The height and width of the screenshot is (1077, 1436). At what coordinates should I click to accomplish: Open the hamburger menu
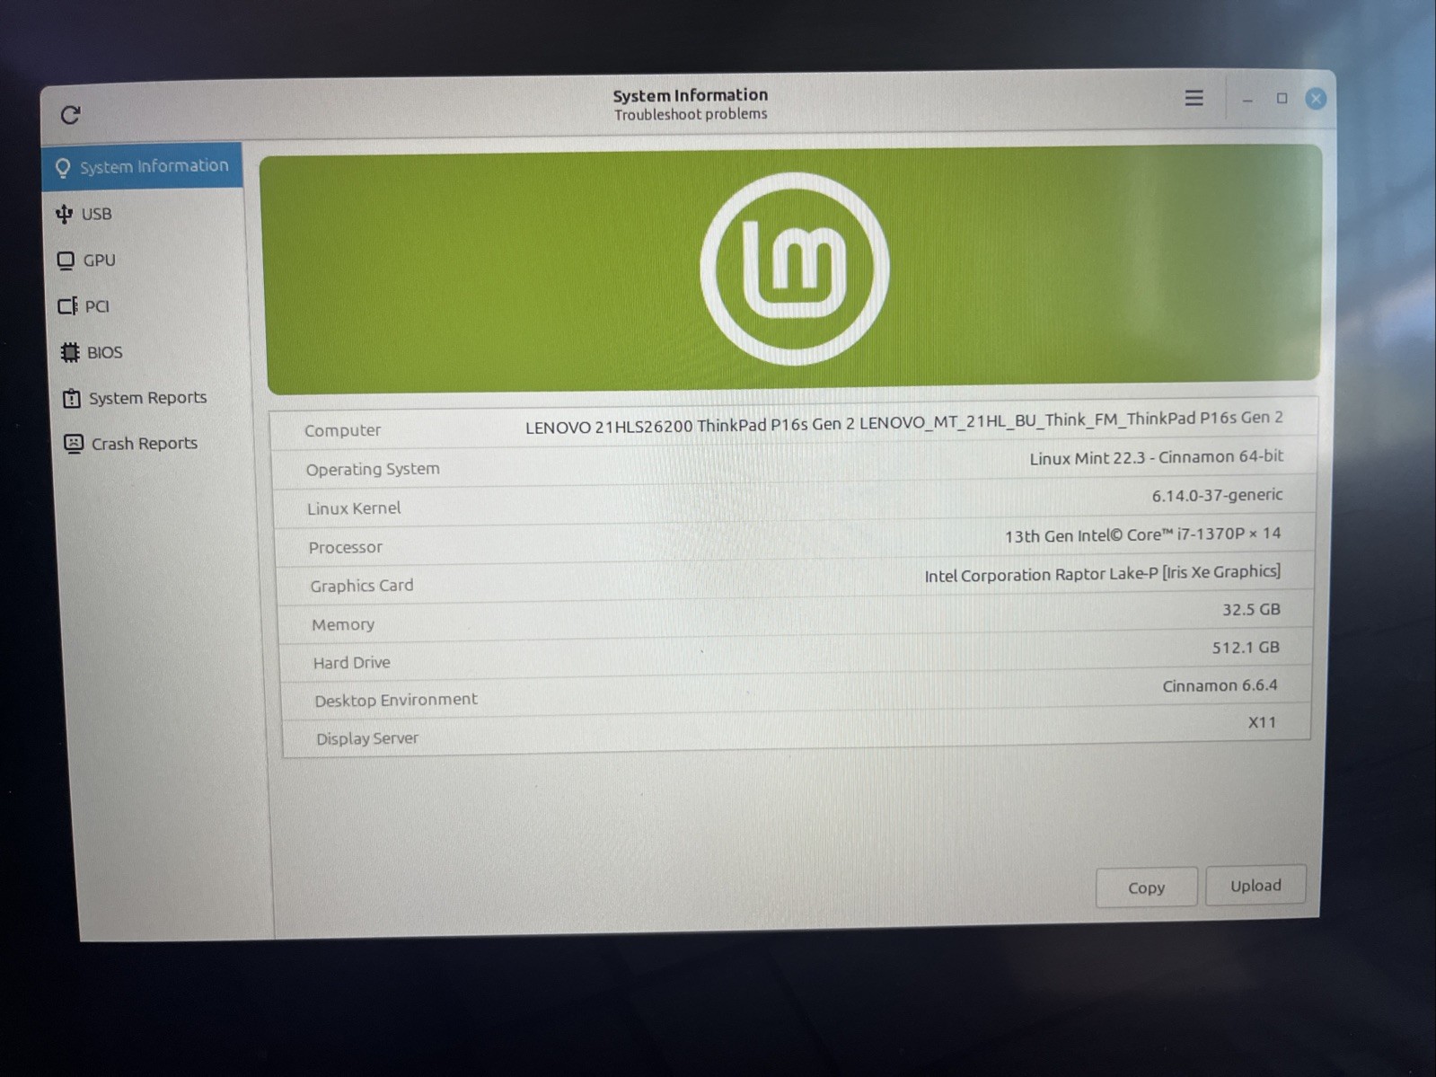click(x=1194, y=98)
